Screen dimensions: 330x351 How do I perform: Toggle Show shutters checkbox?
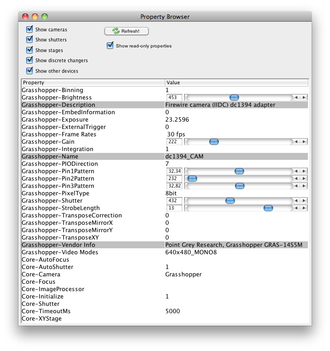point(30,40)
